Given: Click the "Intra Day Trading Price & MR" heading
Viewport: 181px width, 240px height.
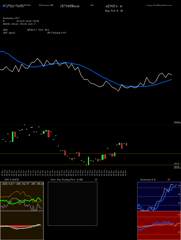Looking at the screenshot, I should (67, 180).
